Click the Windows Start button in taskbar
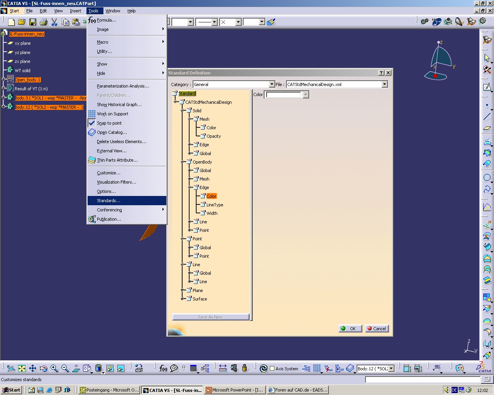 [x=11, y=390]
